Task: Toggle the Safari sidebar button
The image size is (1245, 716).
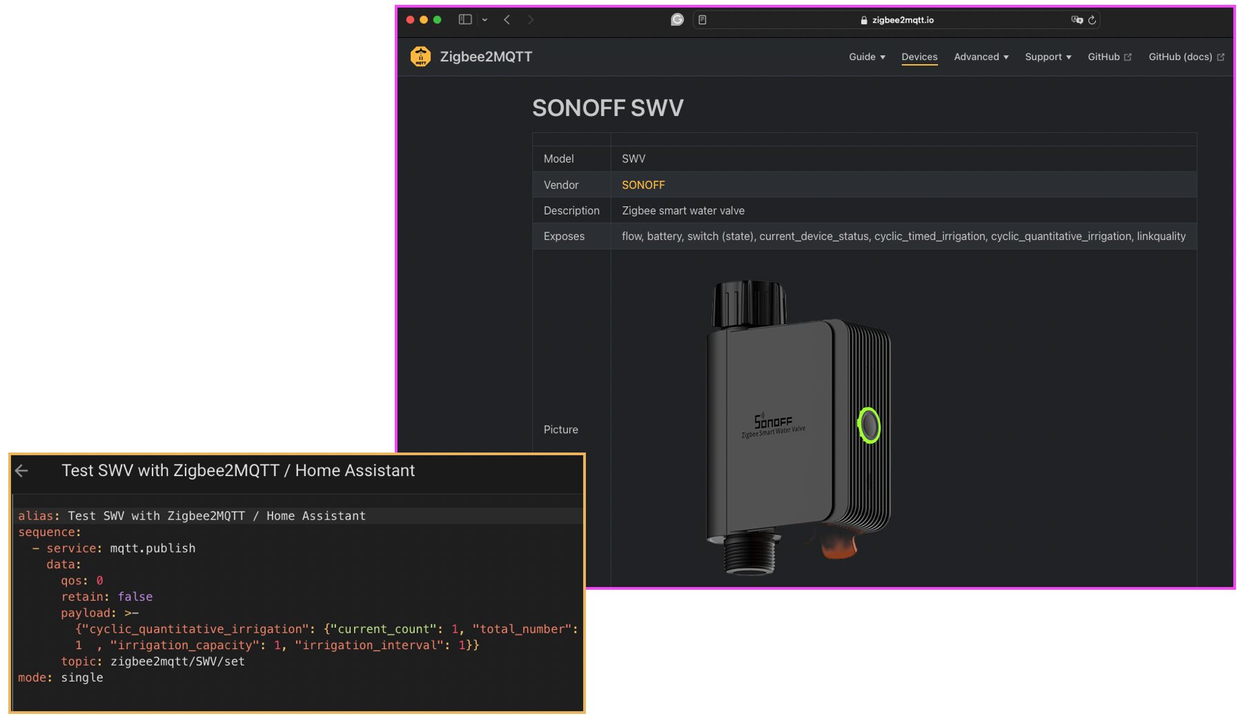Action: coord(465,20)
